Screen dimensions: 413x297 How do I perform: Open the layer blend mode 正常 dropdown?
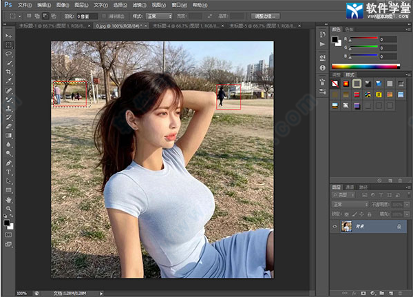click(x=350, y=205)
